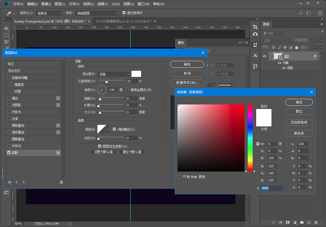The height and width of the screenshot is (227, 326).
Task: Open the 文件(F) menu
Action: click(x=18, y=4)
